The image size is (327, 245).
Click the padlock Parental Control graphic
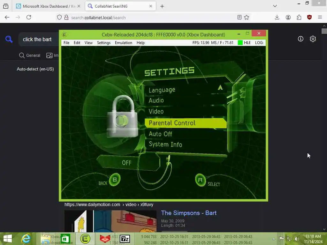click(123, 116)
